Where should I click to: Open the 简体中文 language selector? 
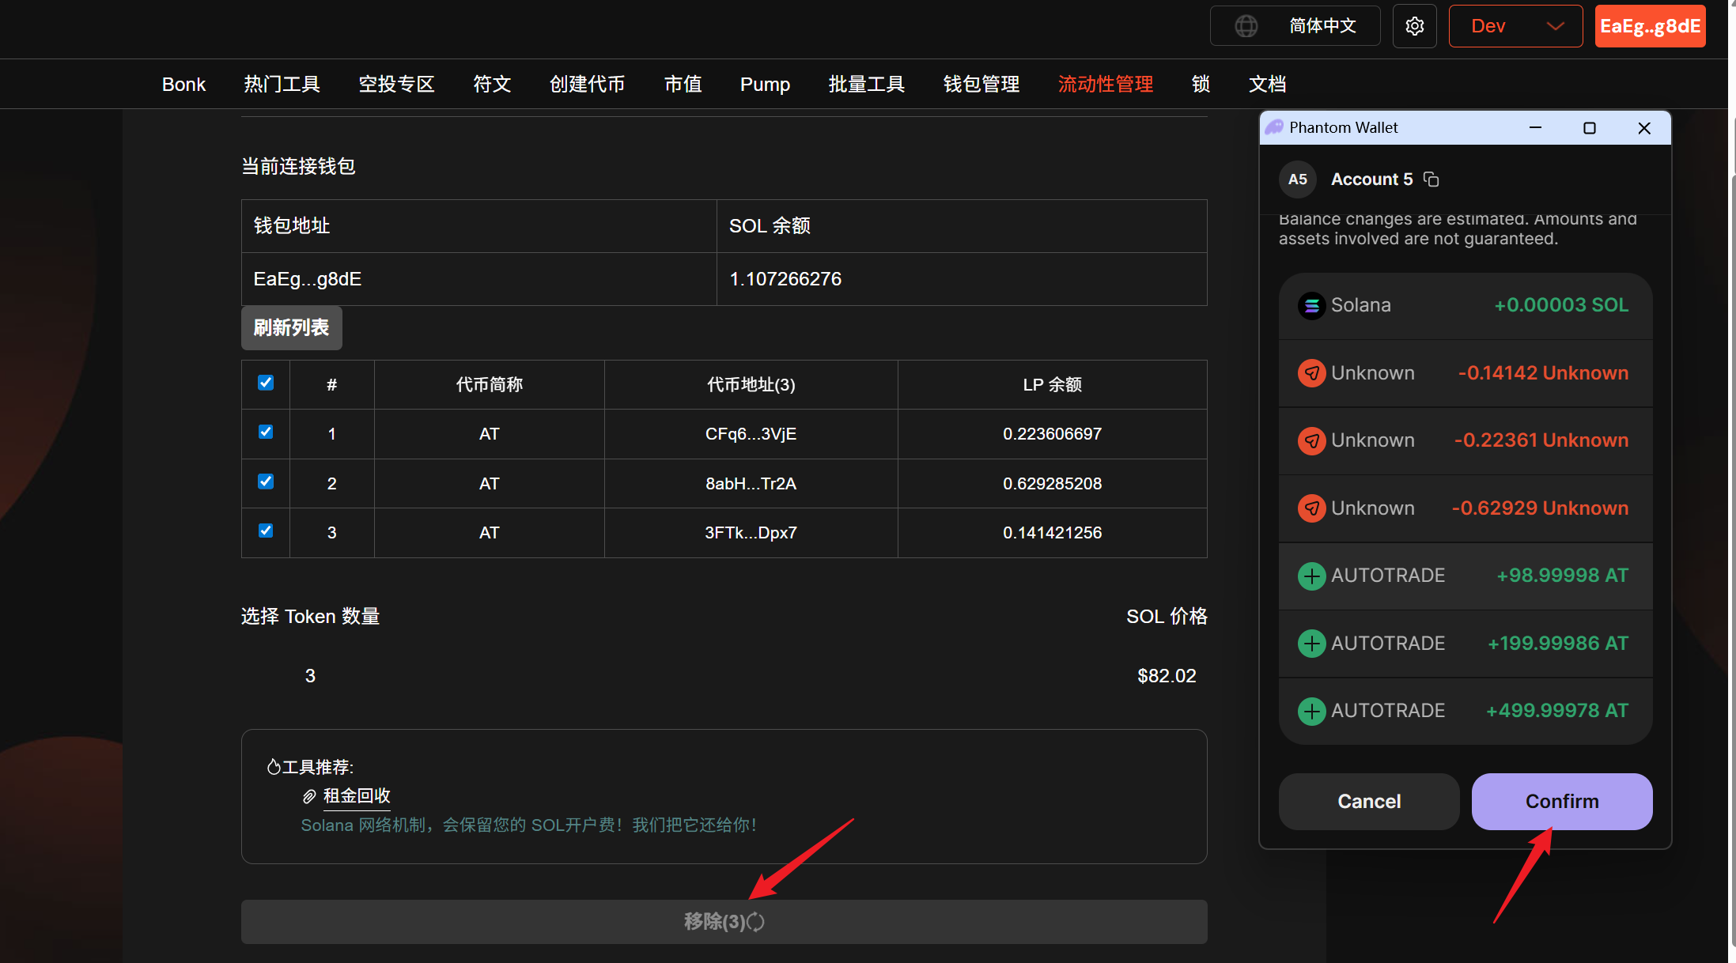pyautogui.click(x=1322, y=26)
